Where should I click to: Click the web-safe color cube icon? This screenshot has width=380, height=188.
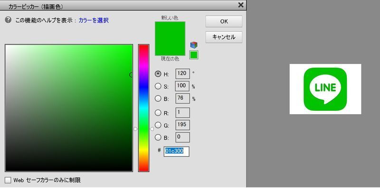(194, 45)
